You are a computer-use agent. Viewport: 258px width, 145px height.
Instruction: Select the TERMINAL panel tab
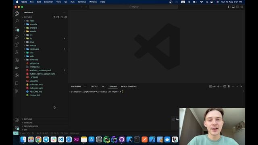point(113,87)
